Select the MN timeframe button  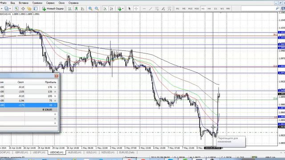pos(228,8)
